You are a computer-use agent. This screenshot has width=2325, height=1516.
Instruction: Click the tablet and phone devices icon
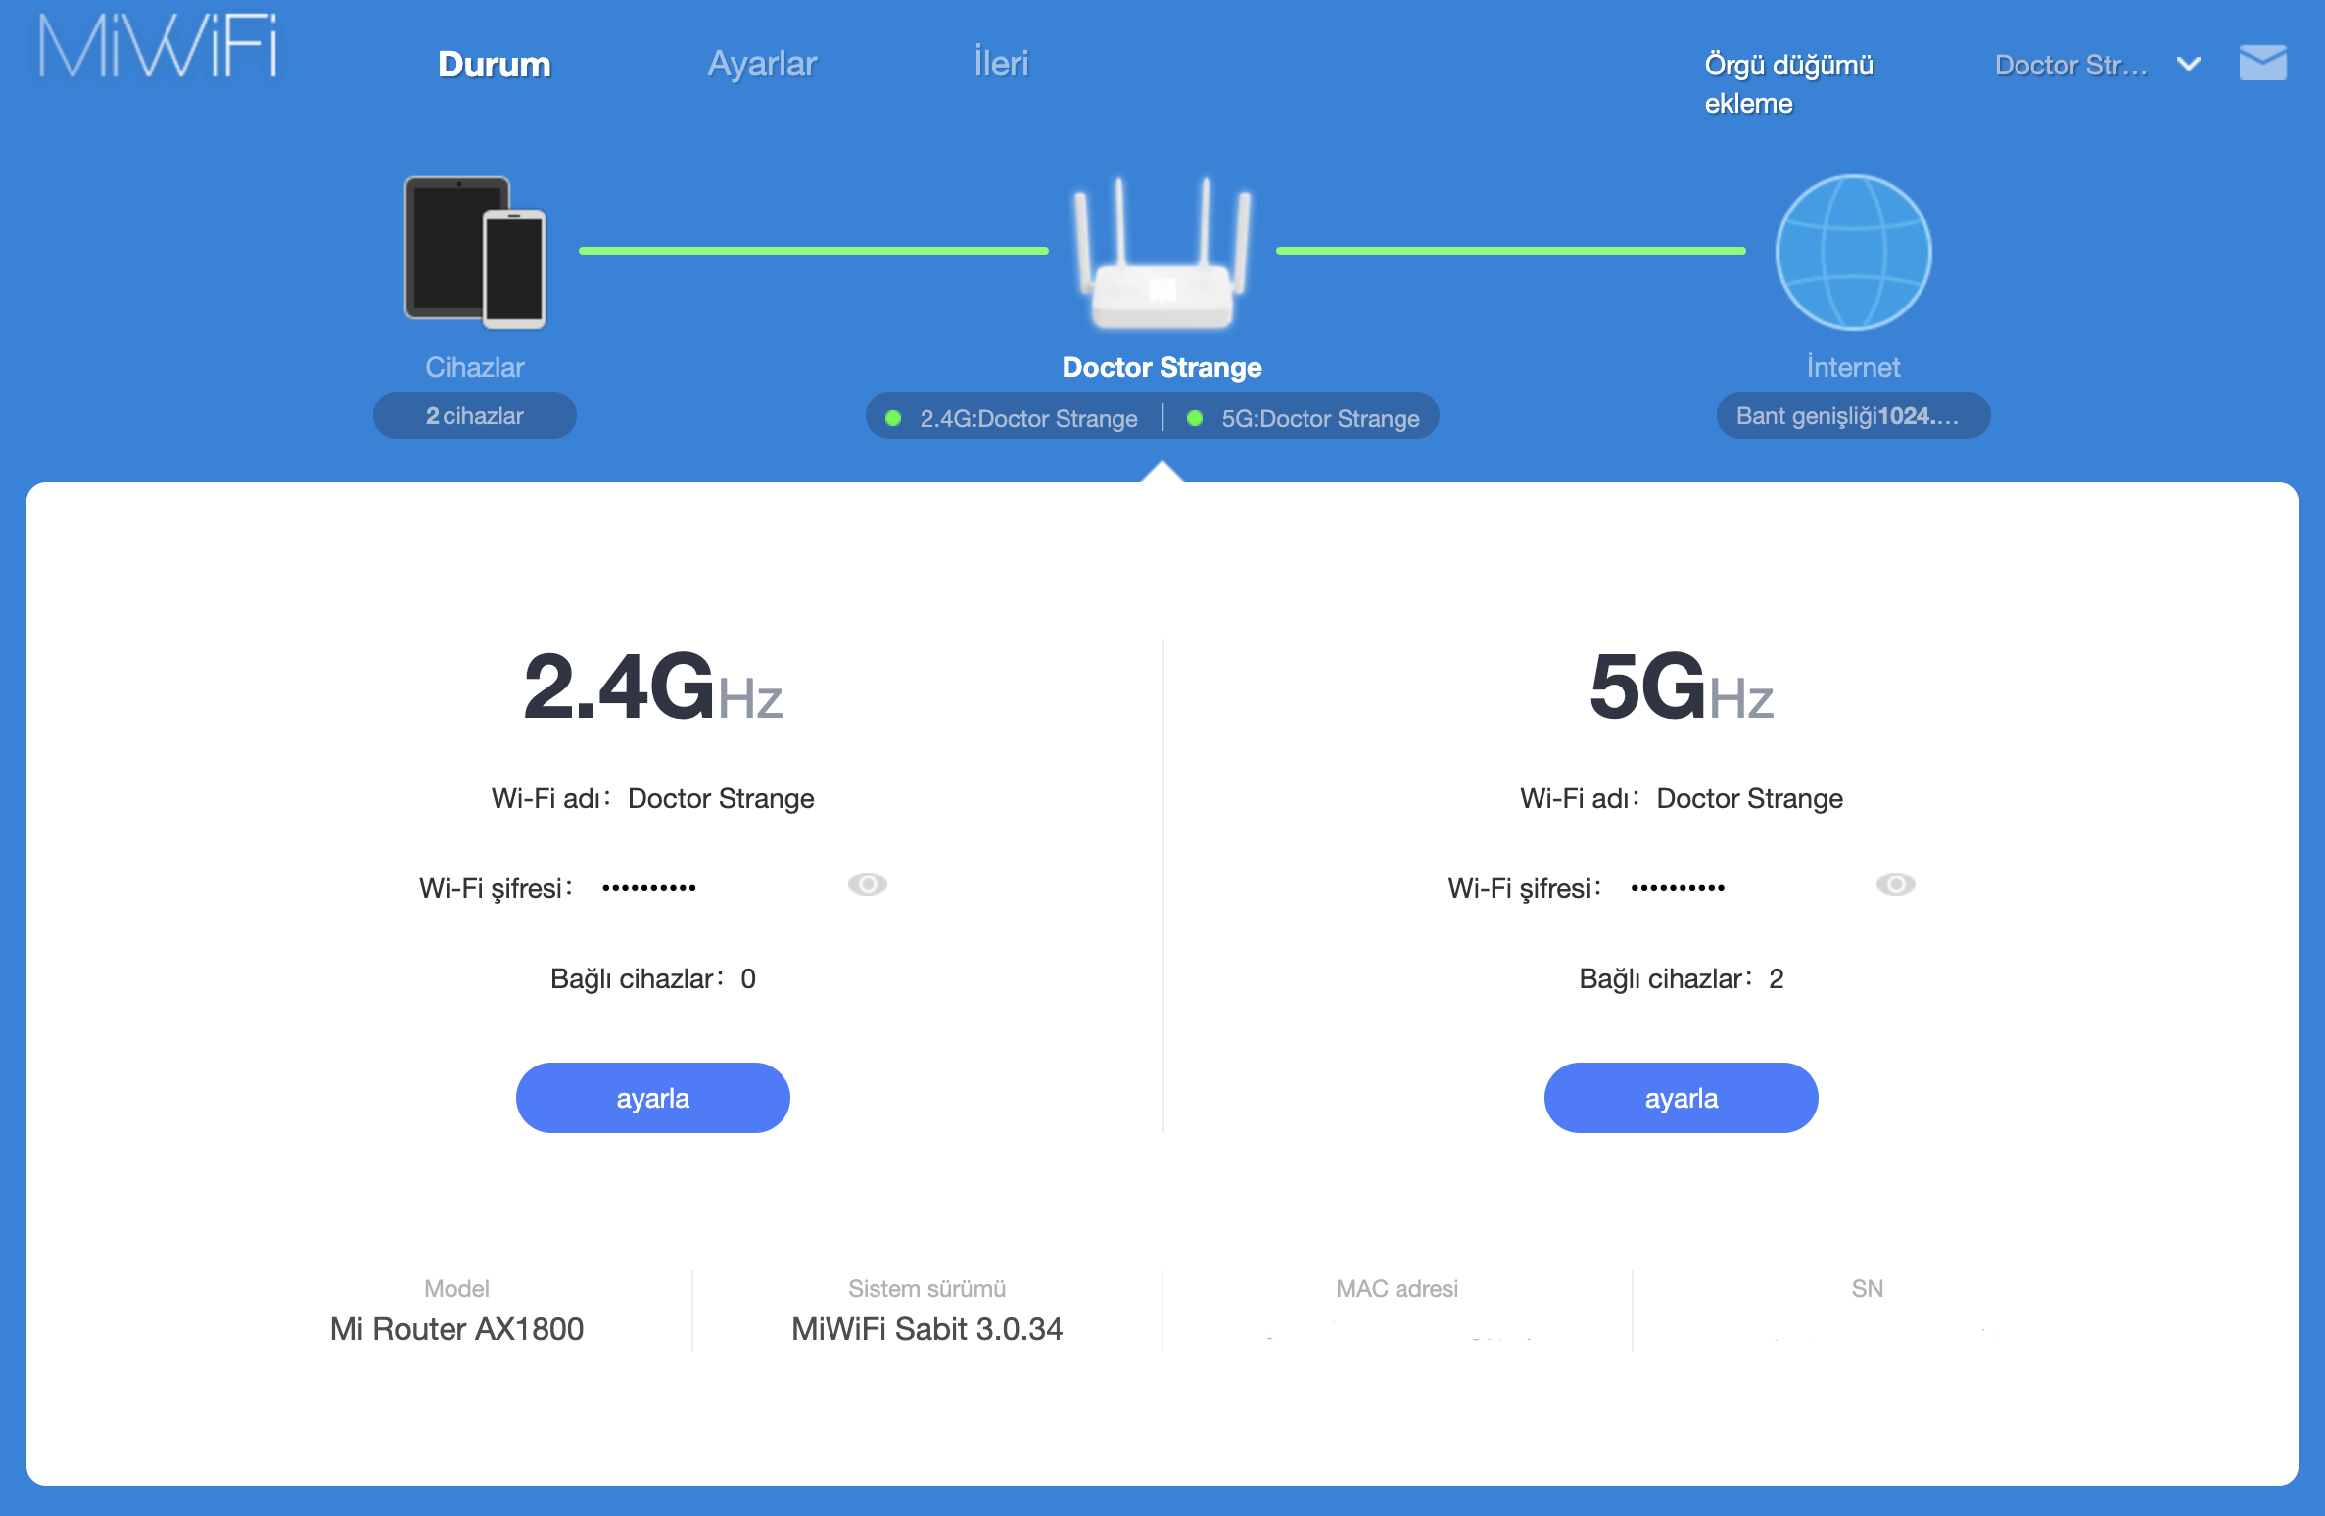475,252
